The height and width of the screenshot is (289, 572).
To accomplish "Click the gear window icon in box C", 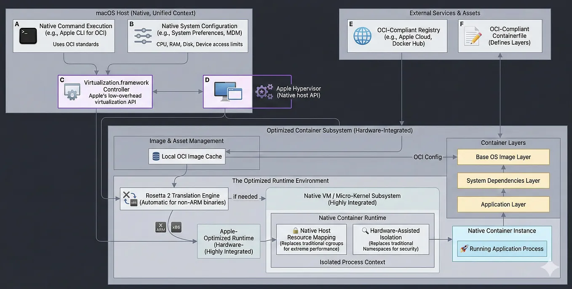I will pyautogui.click(x=72, y=92).
